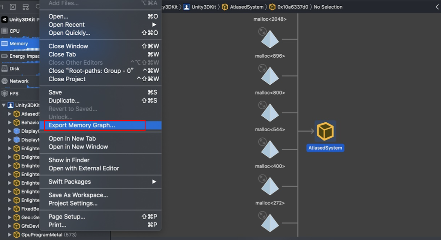Image resolution: width=441 pixels, height=240 pixels.
Task: Click the malloc<544> node pyramid
Action: coord(270,150)
